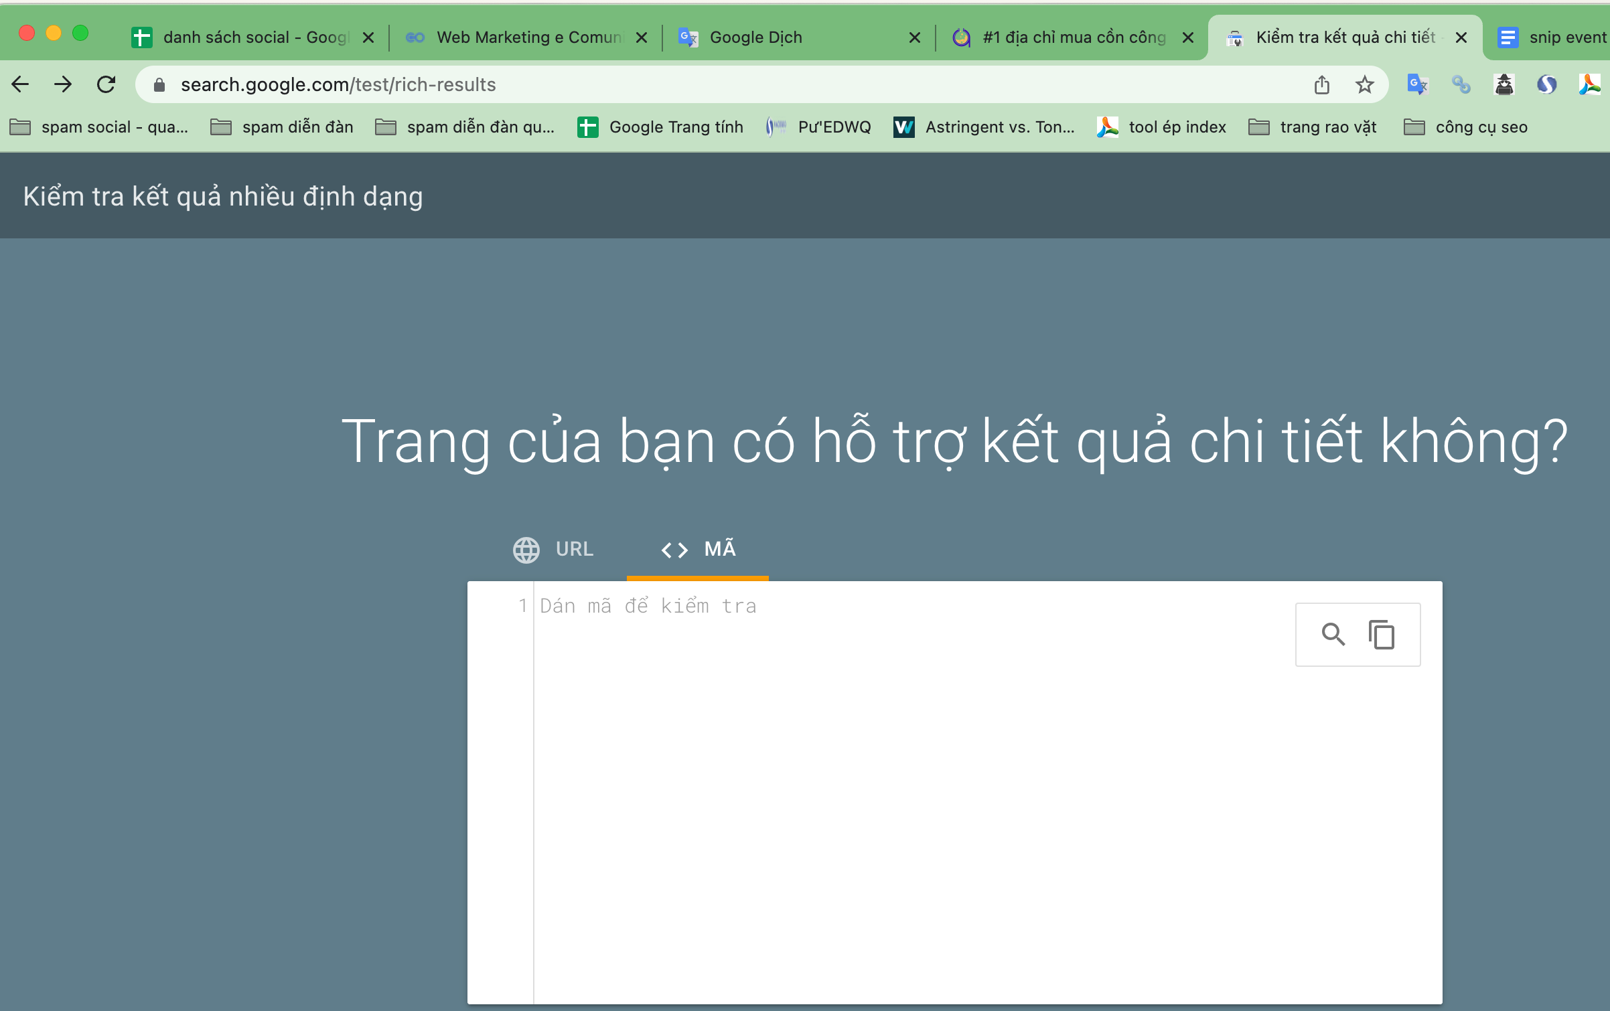Screen dimensions: 1610x1011
Task: Bookmark this page with star icon
Action: (1364, 84)
